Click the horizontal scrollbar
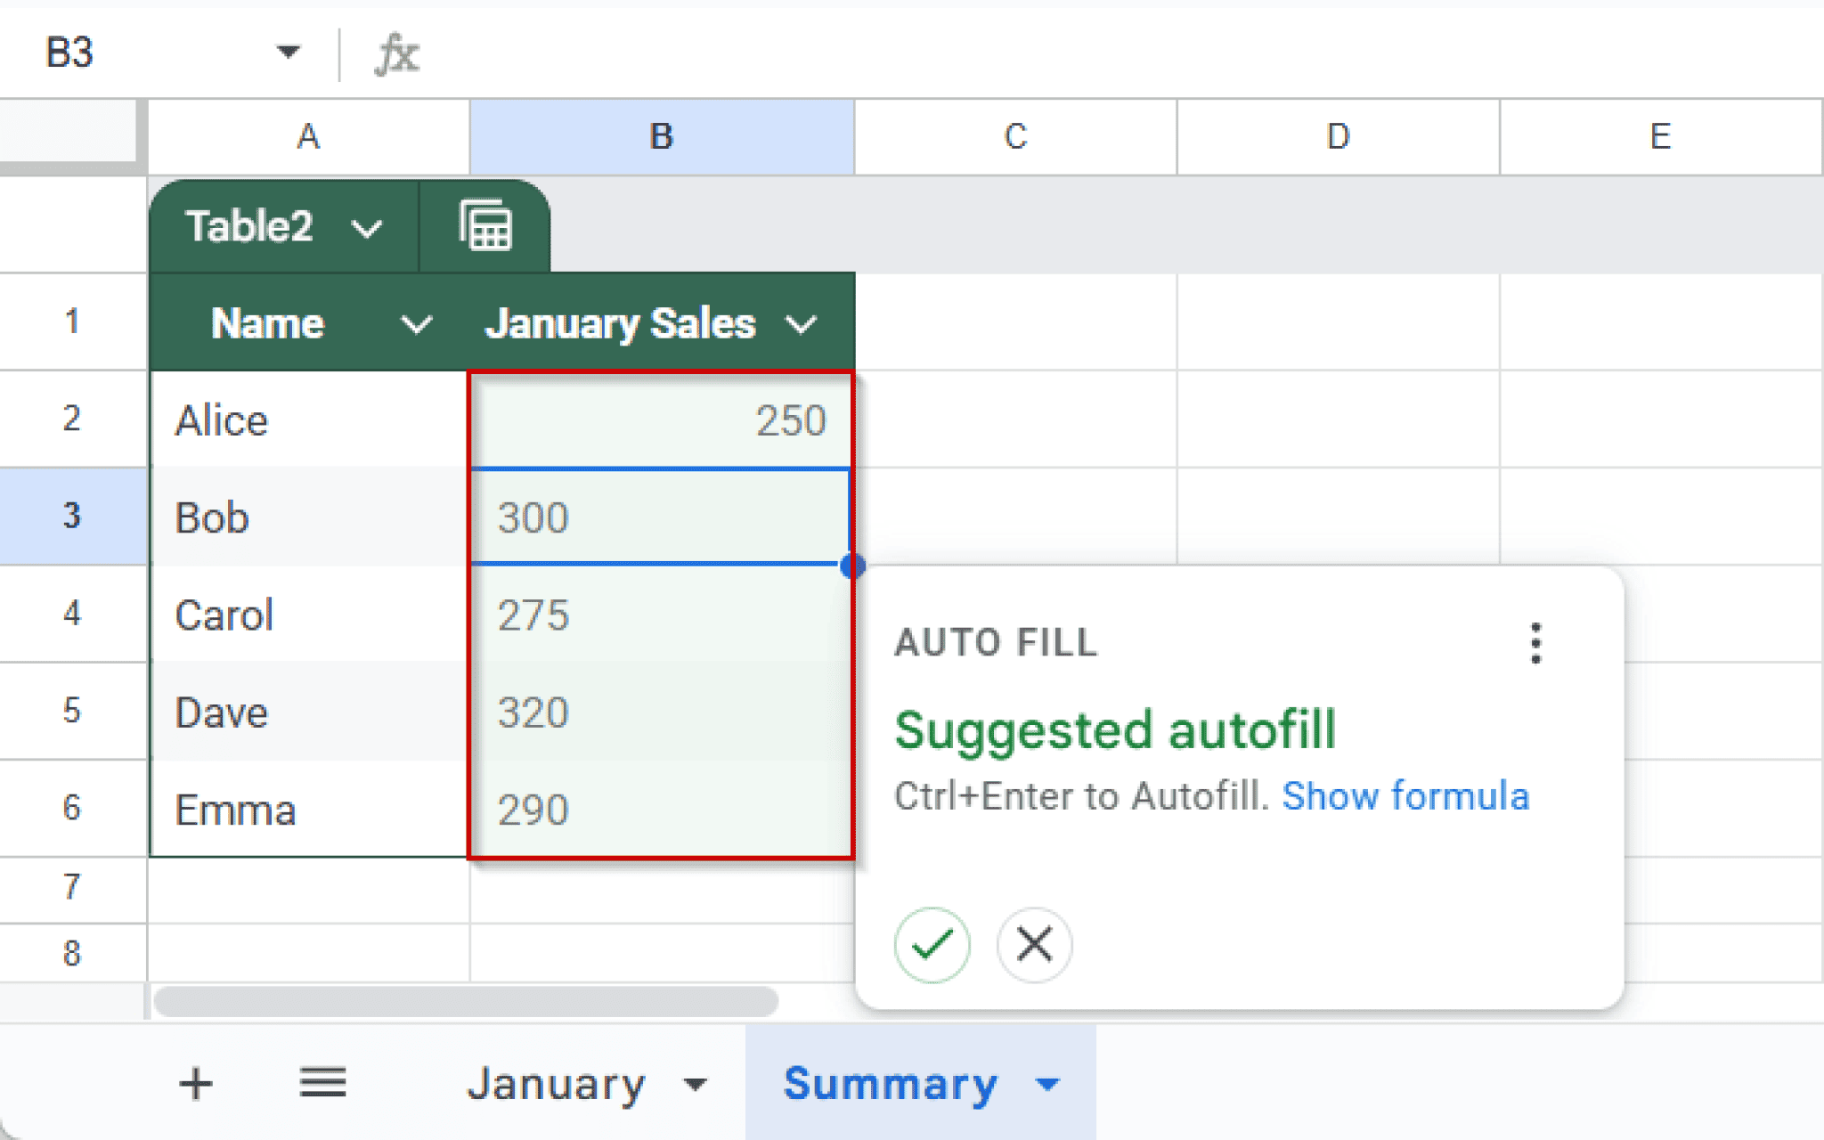Image resolution: width=1824 pixels, height=1140 pixels. (465, 1001)
